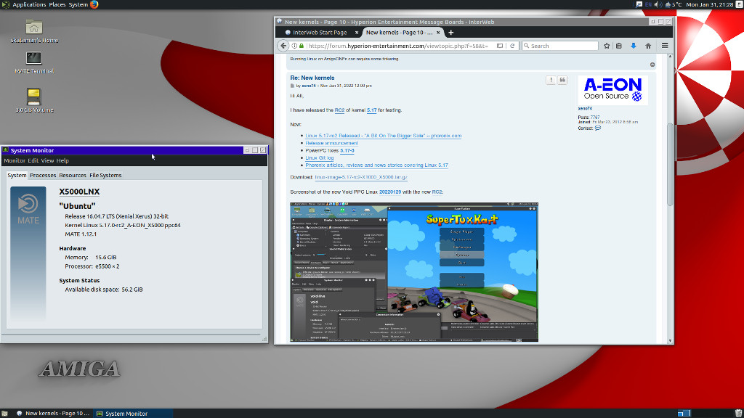Click the browser URL address field
Viewport: 744px width, 418px height.
(x=397, y=46)
